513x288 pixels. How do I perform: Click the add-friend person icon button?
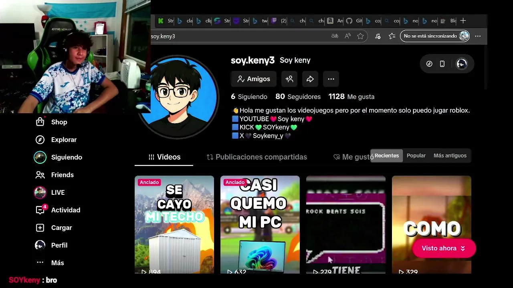click(289, 79)
